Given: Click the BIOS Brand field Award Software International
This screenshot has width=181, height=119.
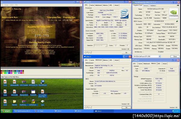Looking at the screenshot, I should (x=112, y=81).
